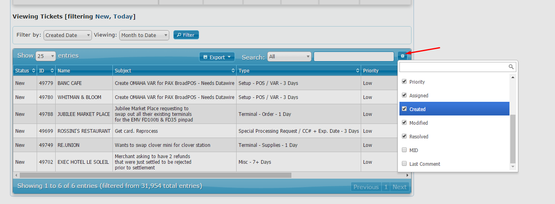
Task: Select the Modified item in column list
Action: click(418, 123)
